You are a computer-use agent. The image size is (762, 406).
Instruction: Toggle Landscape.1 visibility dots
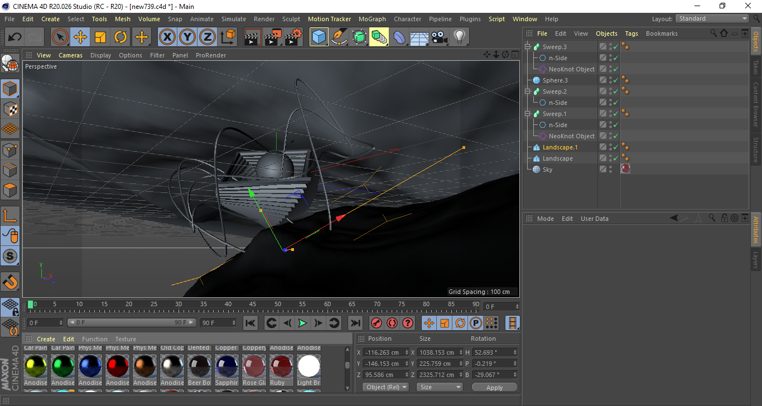tap(610, 147)
